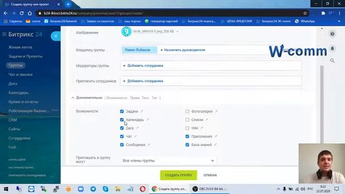Uncheck the Задачи feature checkbox

tap(122, 112)
